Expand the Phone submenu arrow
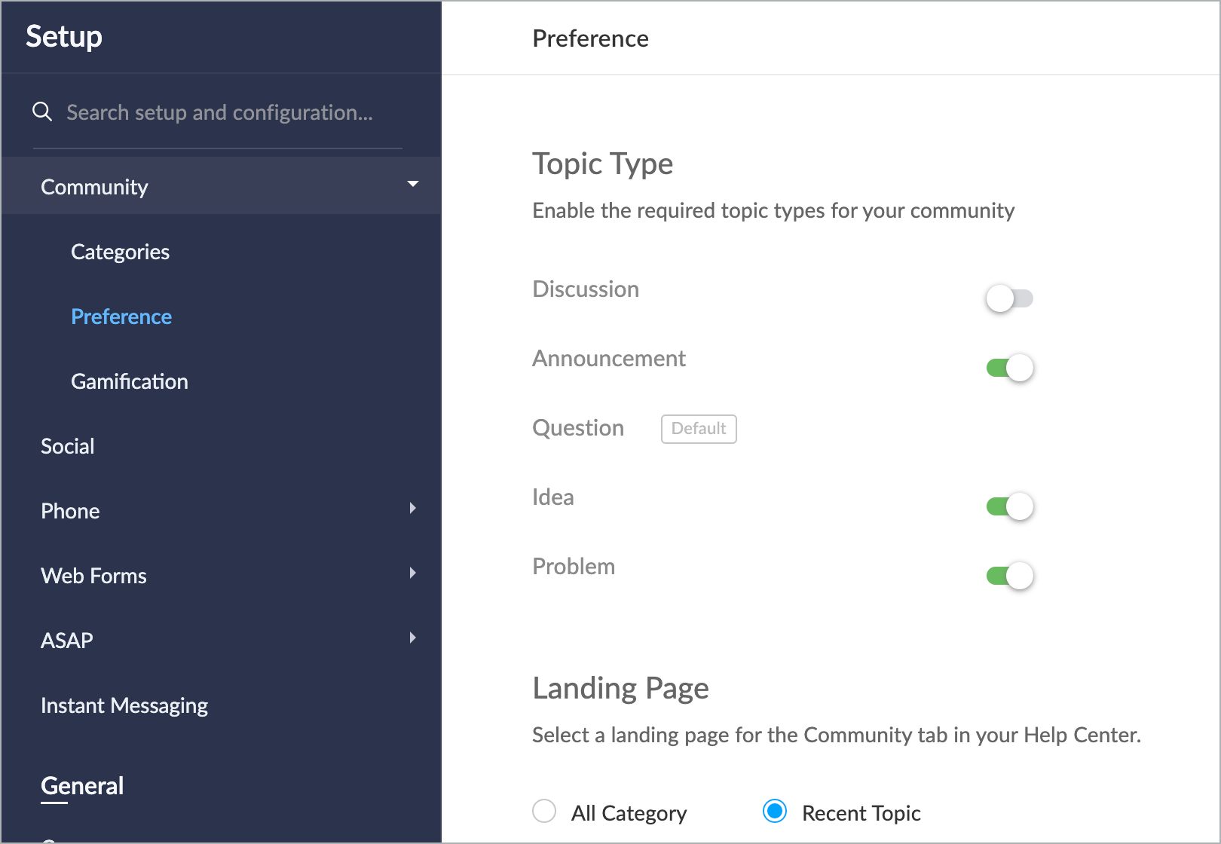The height and width of the screenshot is (844, 1221). pyautogui.click(x=412, y=509)
